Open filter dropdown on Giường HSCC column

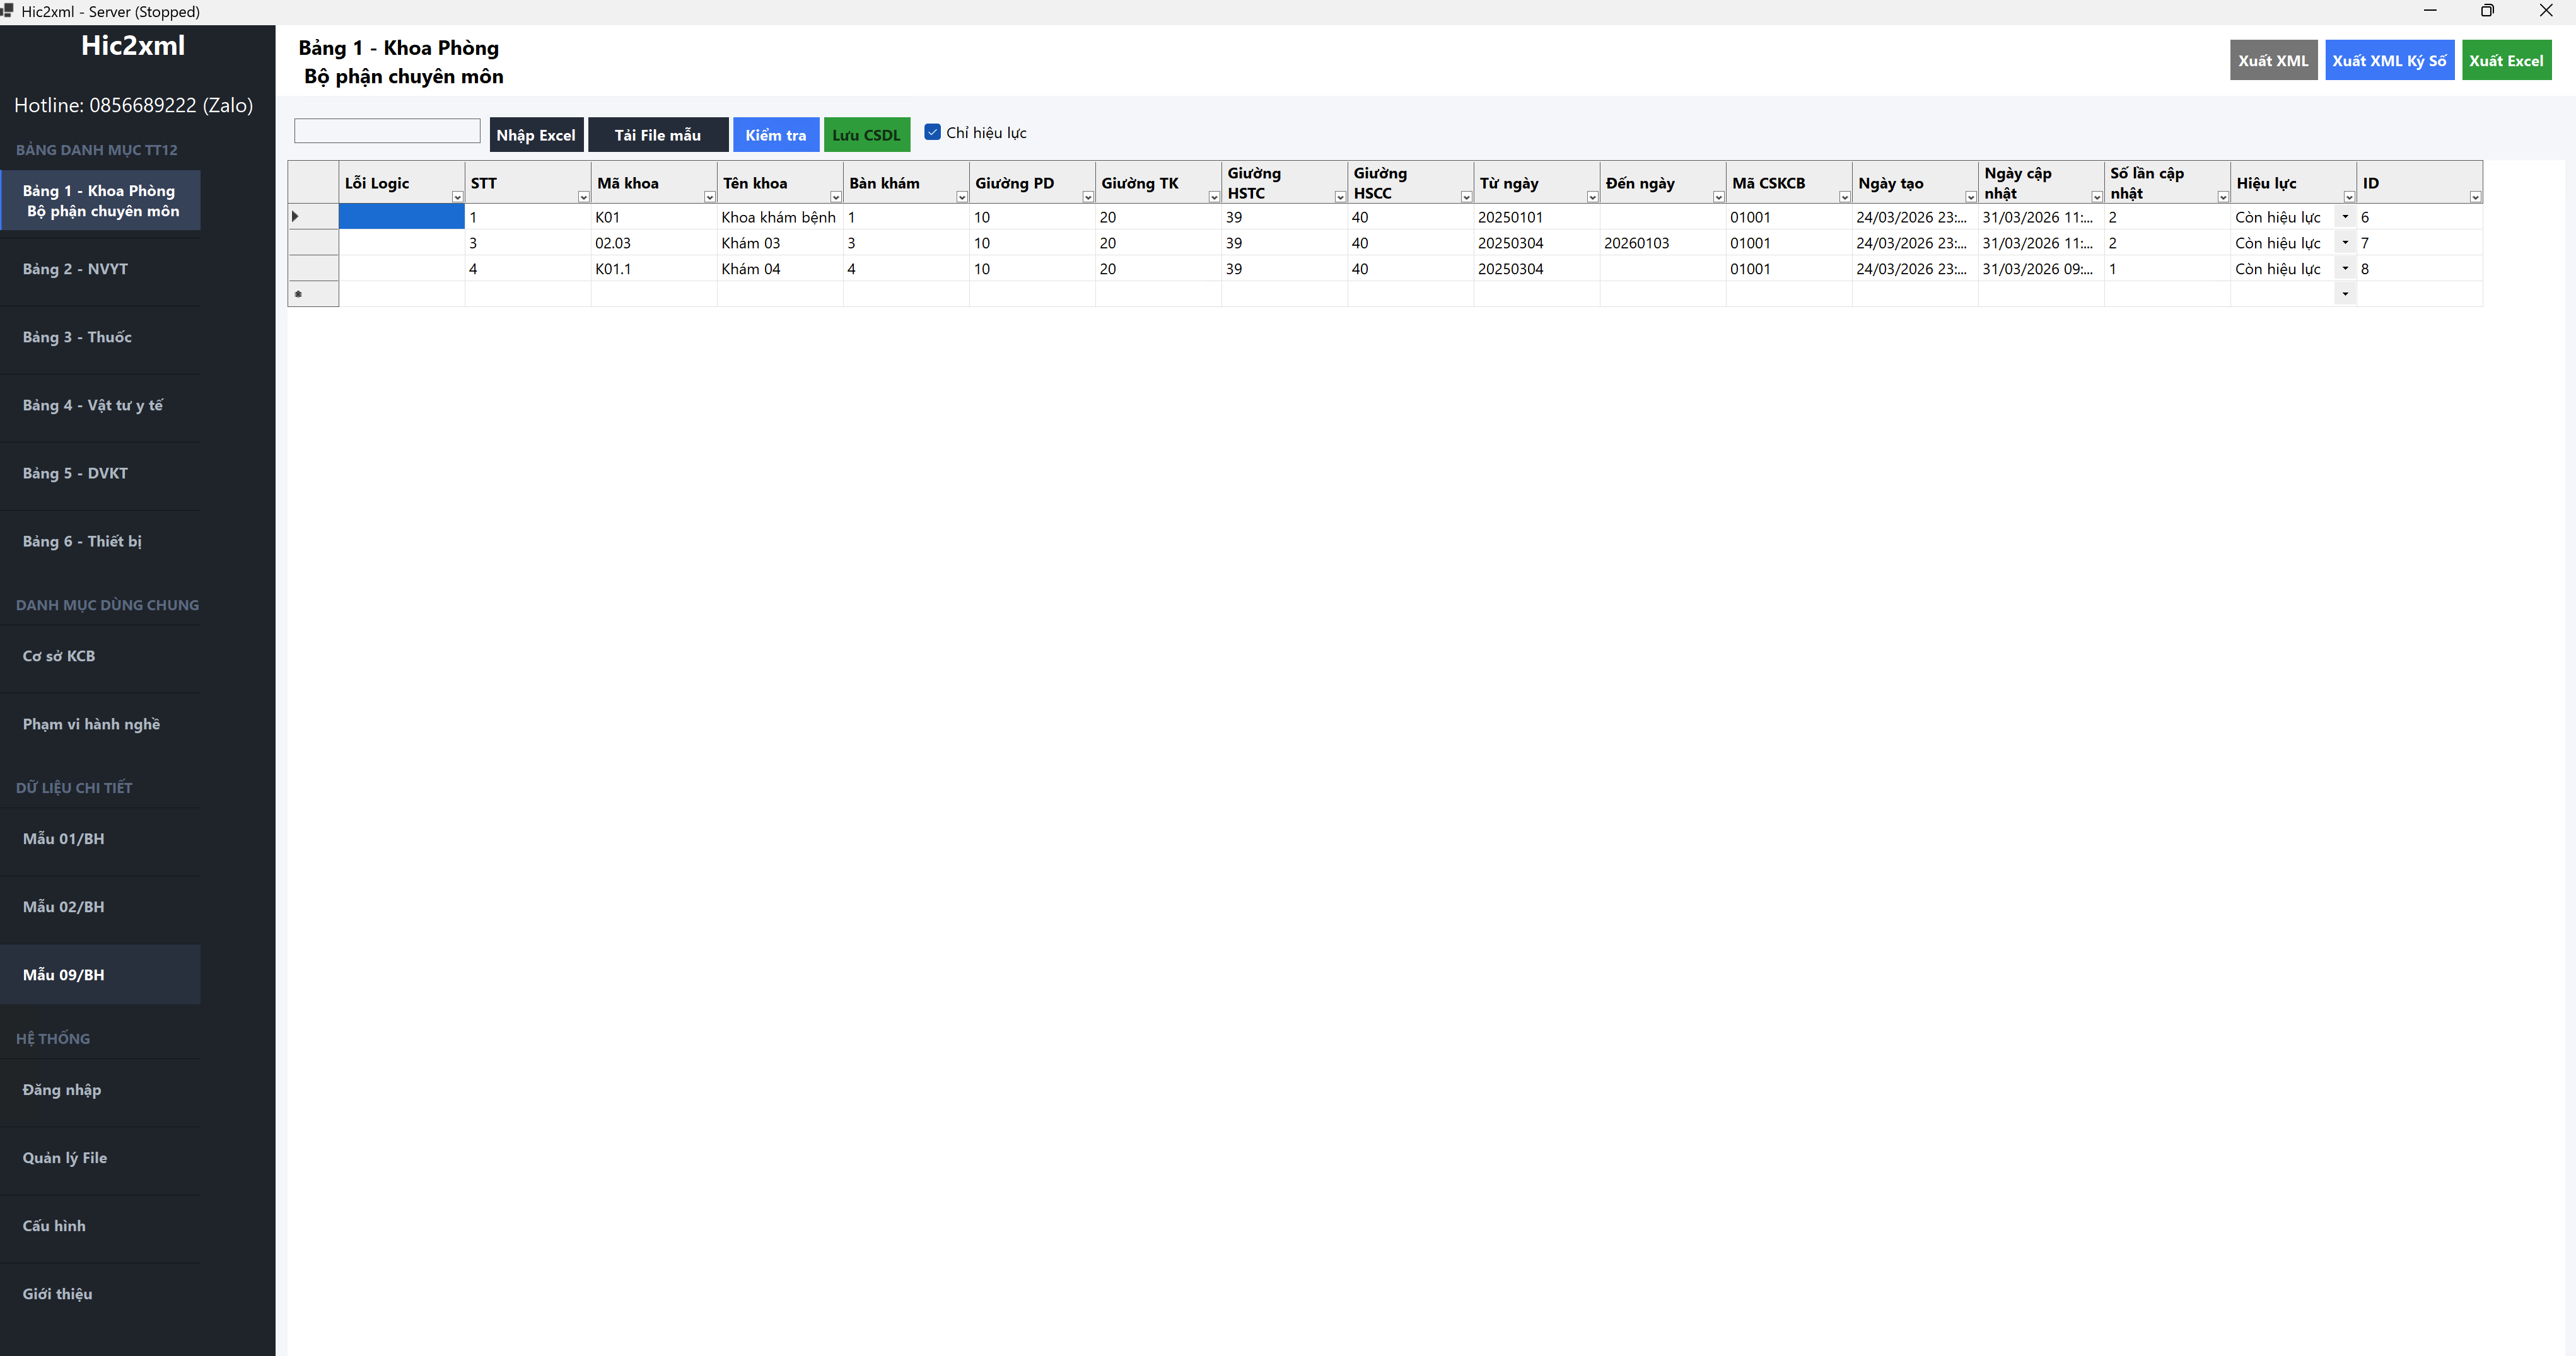point(1465,197)
